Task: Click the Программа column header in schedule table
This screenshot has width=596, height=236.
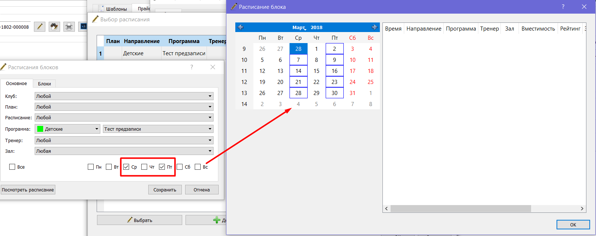Action: [461, 29]
